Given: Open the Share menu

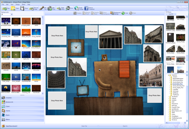Looking at the screenshot, I should (x=23, y=5).
